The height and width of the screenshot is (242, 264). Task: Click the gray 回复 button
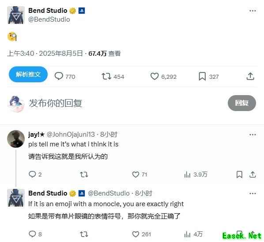click(x=242, y=103)
